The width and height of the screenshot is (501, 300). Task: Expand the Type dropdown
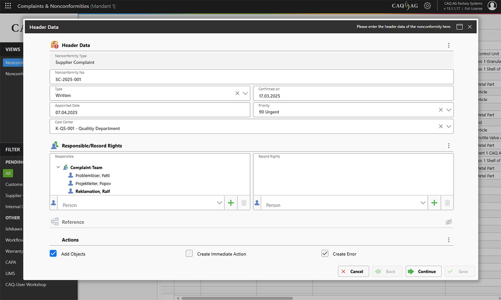tap(245, 93)
